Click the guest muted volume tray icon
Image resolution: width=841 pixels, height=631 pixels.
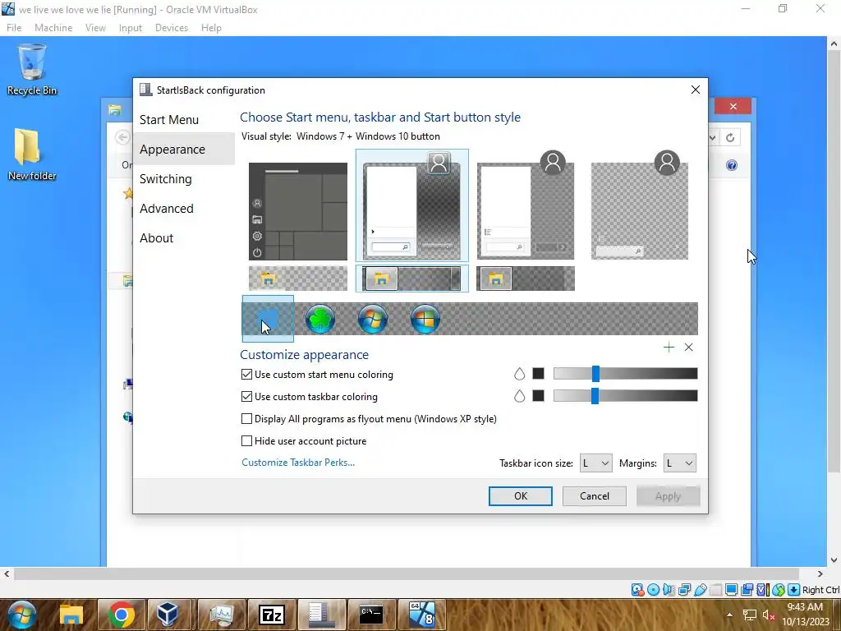[769, 615]
